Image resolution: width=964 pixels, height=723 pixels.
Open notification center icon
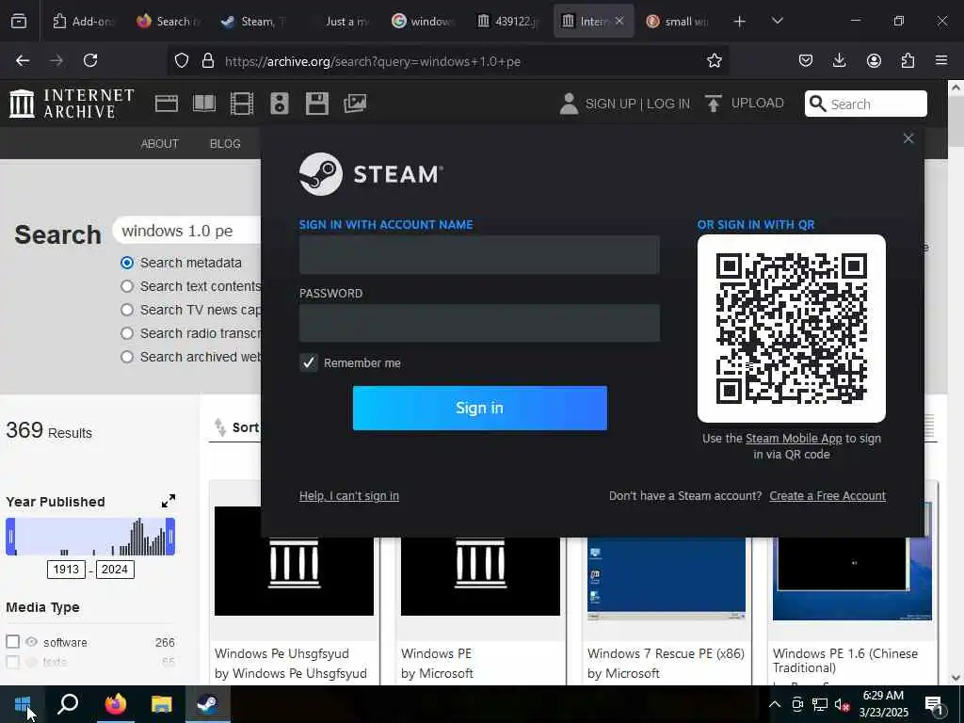[934, 705]
